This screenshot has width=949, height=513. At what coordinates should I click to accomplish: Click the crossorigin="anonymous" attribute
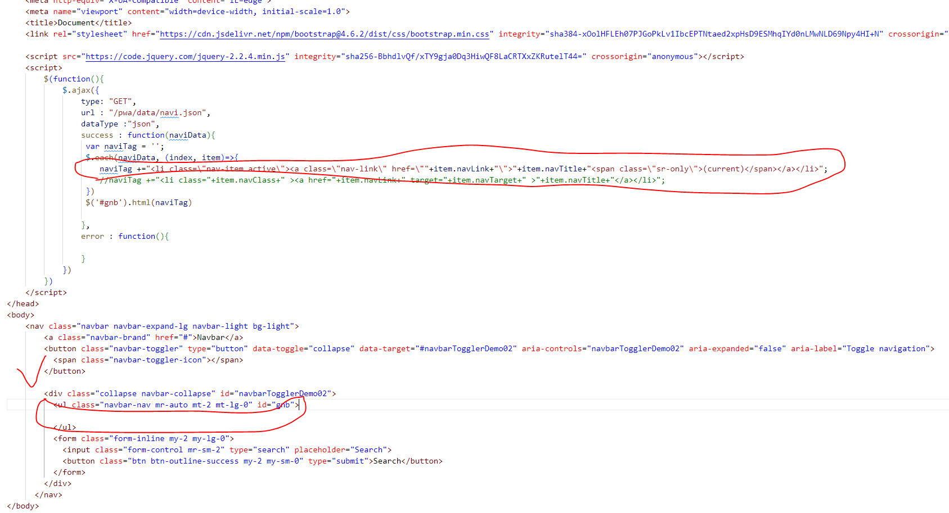point(645,57)
